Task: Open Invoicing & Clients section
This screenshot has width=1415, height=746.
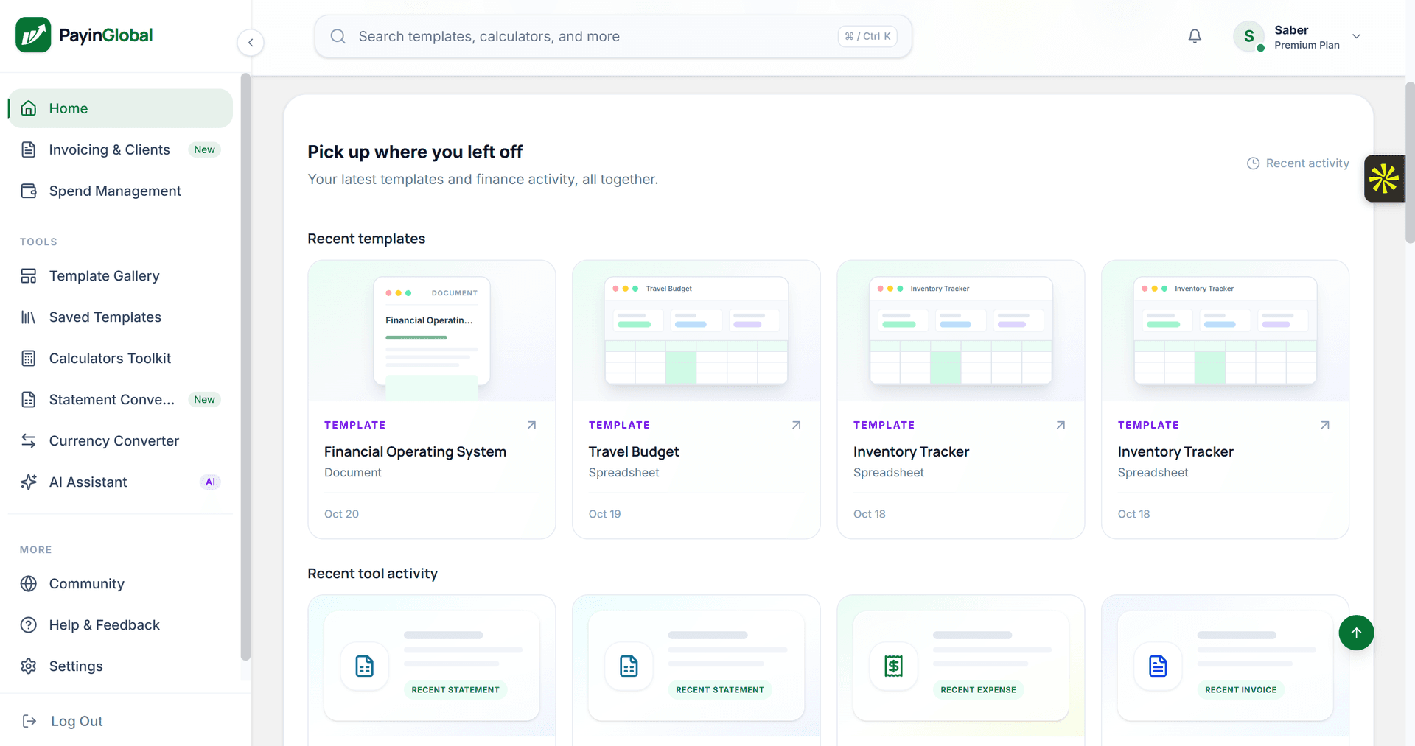Action: pyautogui.click(x=120, y=149)
